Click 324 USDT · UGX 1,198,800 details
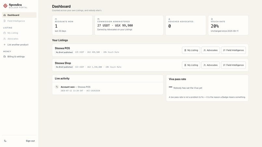The image size is (262, 147). (x=98, y=67)
